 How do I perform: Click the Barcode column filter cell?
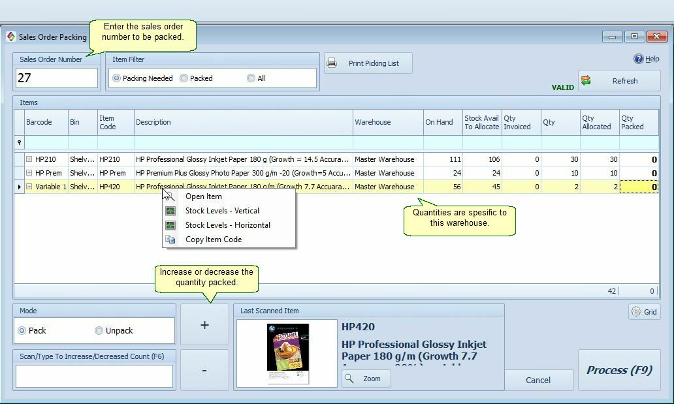coord(46,142)
